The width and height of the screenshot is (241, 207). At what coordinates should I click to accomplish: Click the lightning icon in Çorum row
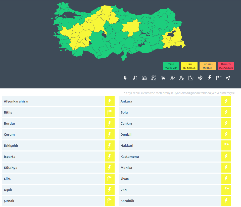point(110,134)
